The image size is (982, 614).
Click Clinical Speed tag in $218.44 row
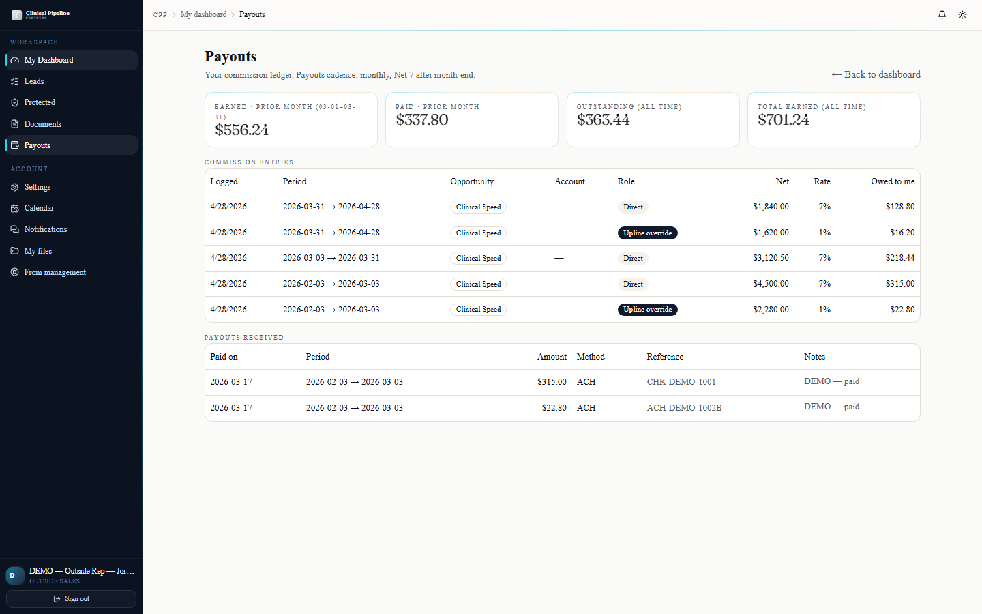(478, 258)
